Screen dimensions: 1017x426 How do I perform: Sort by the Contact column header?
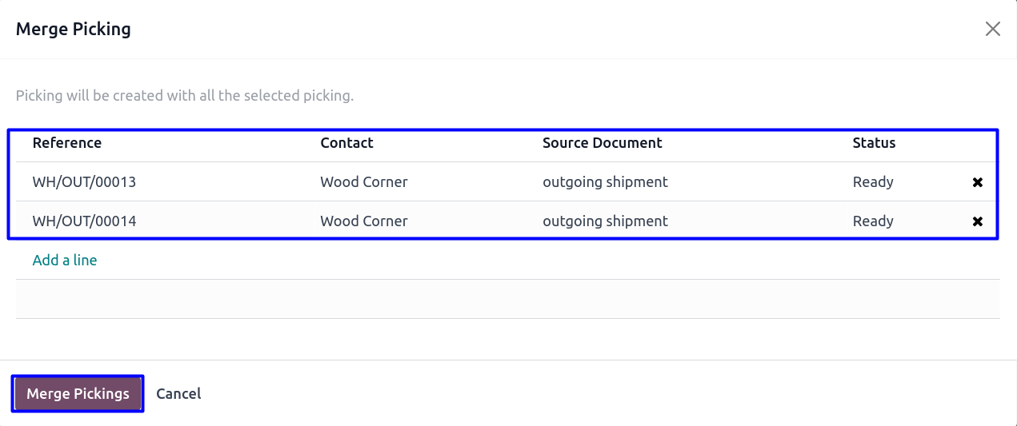coord(347,143)
